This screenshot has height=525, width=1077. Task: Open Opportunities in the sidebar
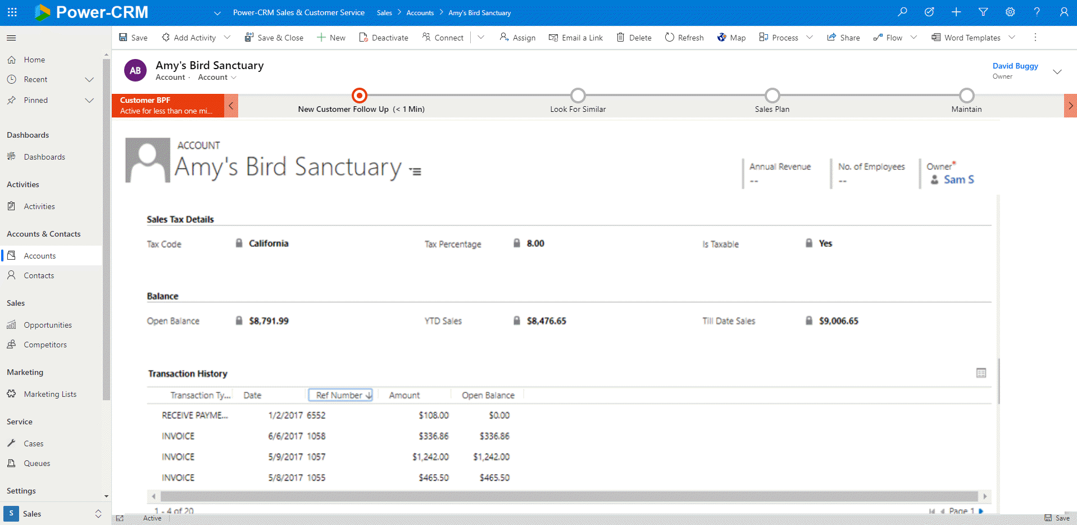coord(48,325)
